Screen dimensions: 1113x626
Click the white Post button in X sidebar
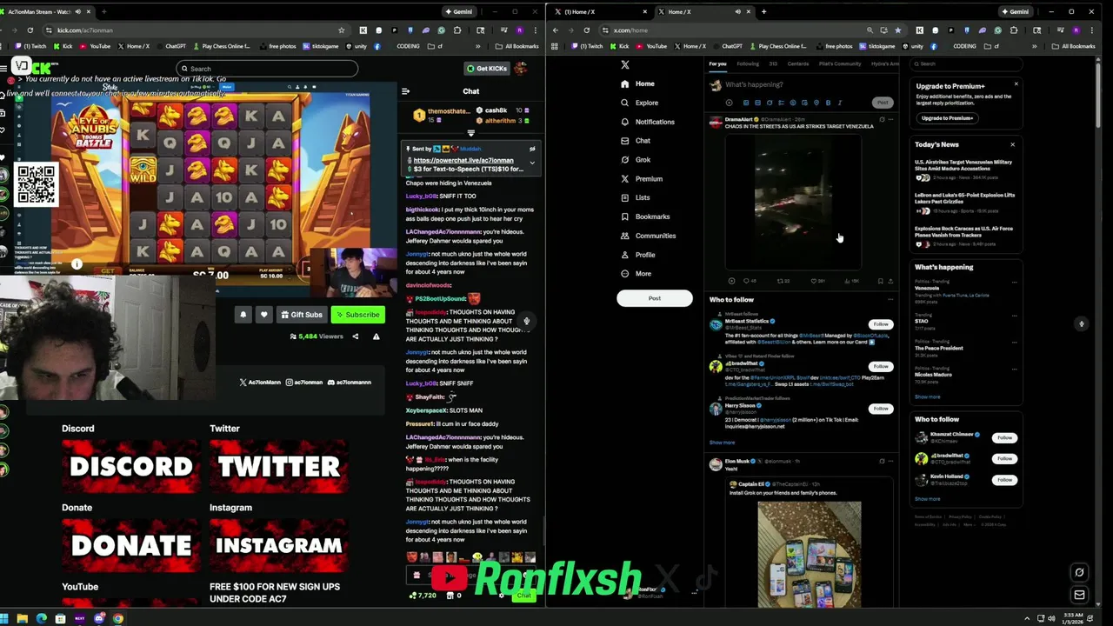[655, 298]
